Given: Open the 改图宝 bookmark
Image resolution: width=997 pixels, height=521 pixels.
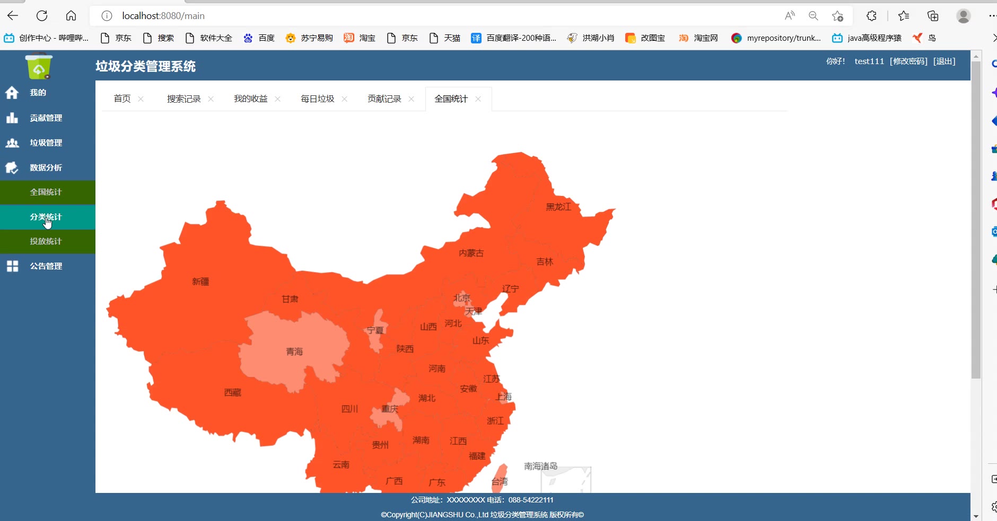Looking at the screenshot, I should (x=645, y=38).
